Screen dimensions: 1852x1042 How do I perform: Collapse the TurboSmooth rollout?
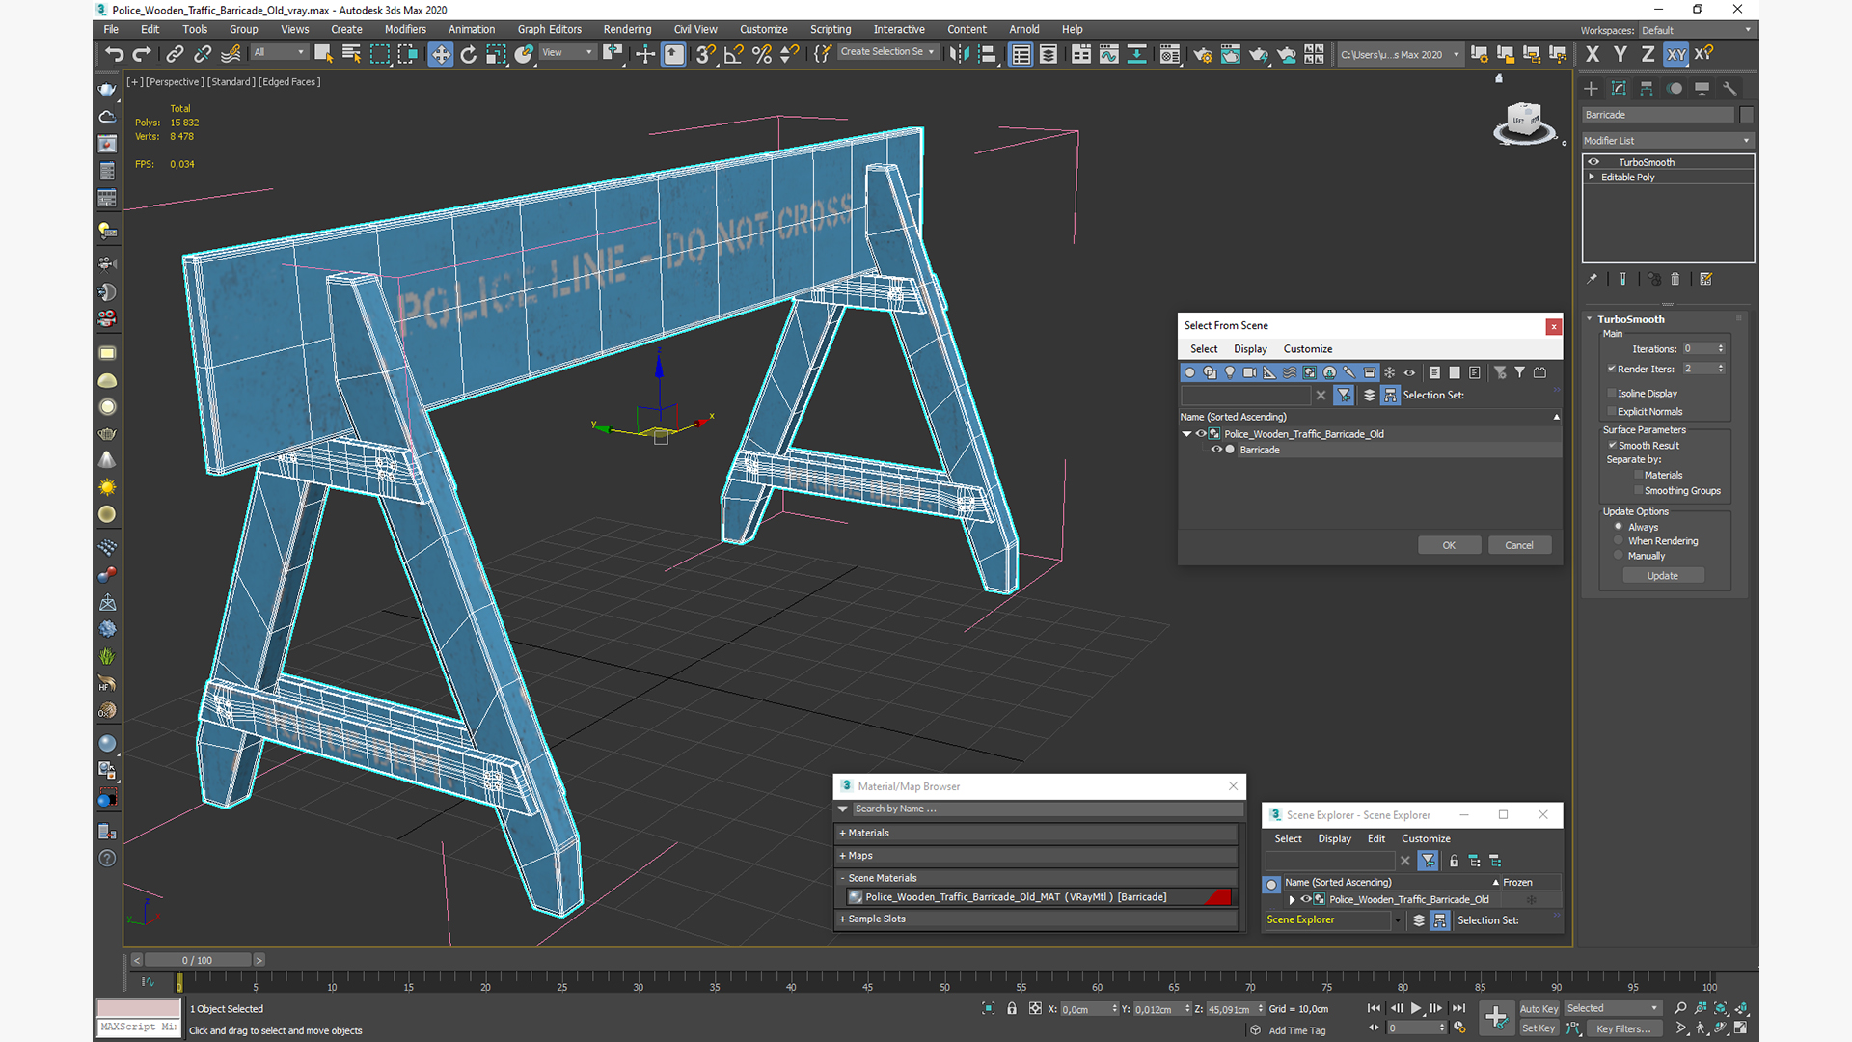point(1590,319)
